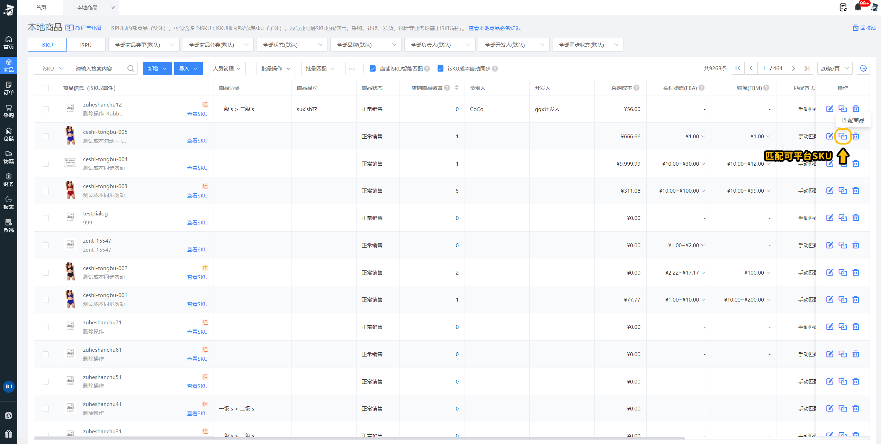Screen dimensions: 881x444
Task: Go to the next page
Action: click(793, 68)
